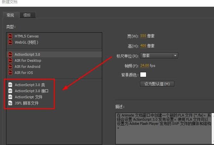Click the HTML5 Canvas document icon
The image size is (214, 145).
10,36
